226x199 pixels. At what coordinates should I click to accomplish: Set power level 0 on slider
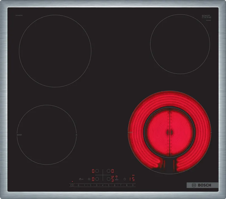pyautogui.click(x=78, y=185)
